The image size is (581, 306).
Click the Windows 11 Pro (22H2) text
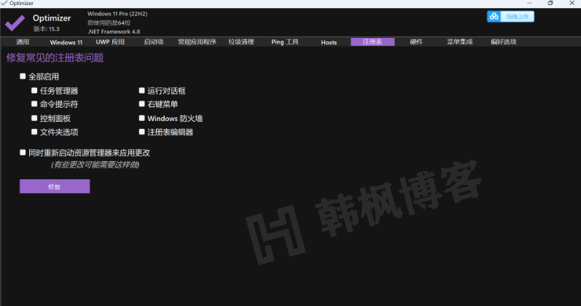coord(117,14)
